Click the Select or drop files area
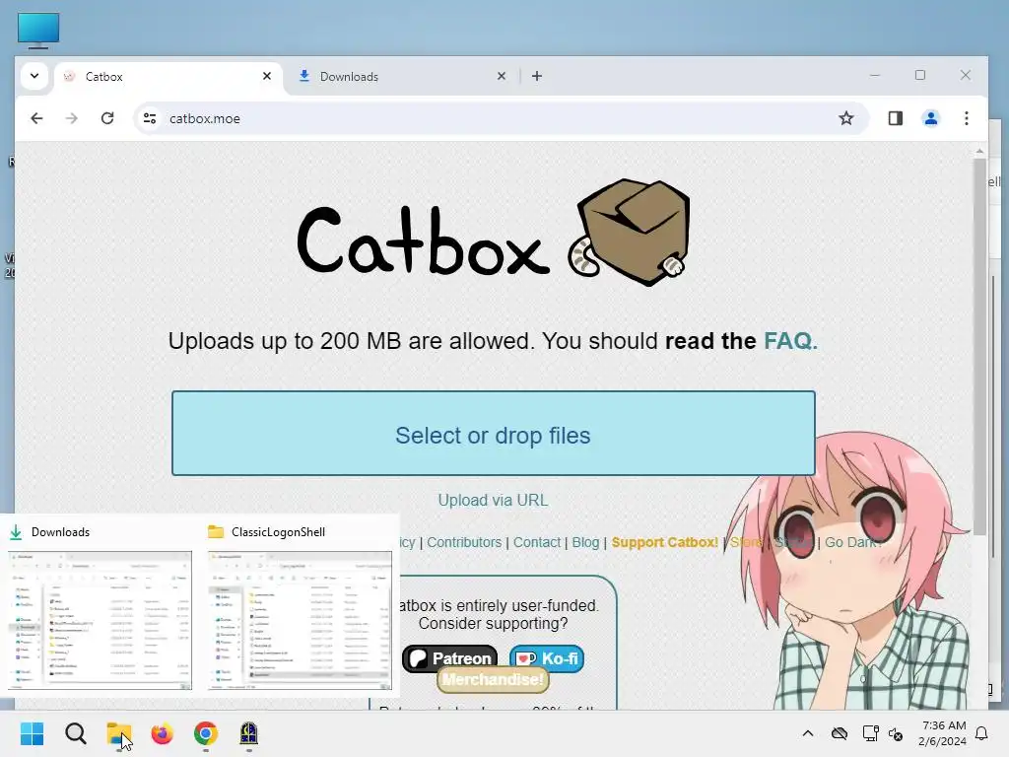Image resolution: width=1009 pixels, height=757 pixels. point(493,434)
